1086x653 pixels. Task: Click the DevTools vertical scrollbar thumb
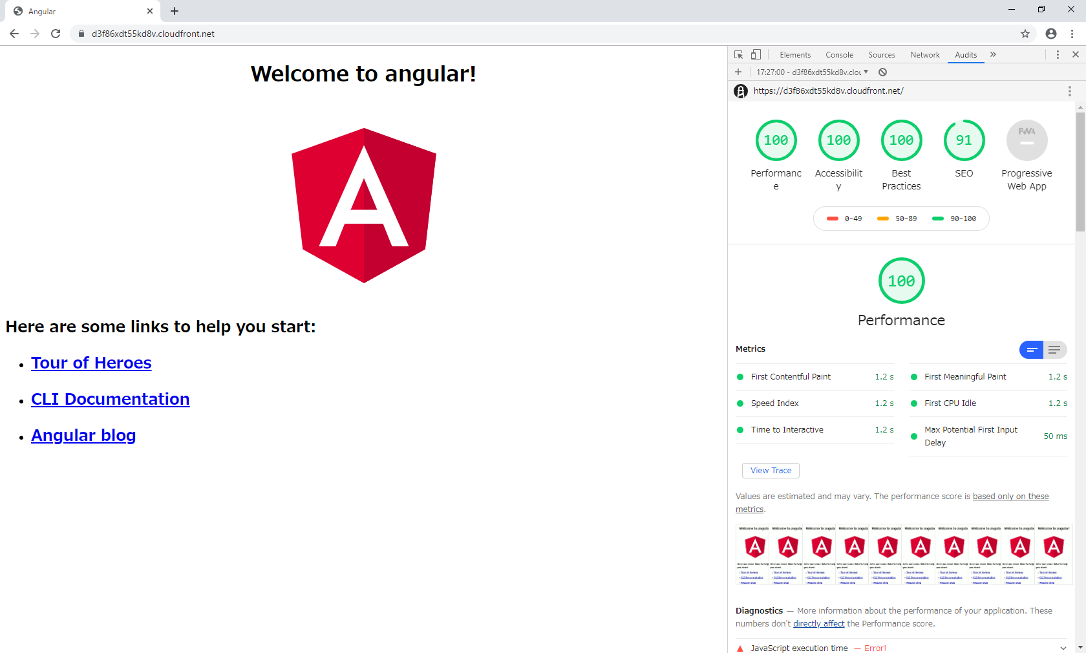tap(1080, 171)
